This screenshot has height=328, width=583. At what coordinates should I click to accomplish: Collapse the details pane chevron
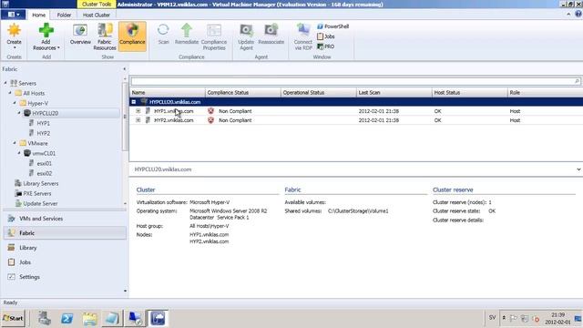click(x=578, y=169)
